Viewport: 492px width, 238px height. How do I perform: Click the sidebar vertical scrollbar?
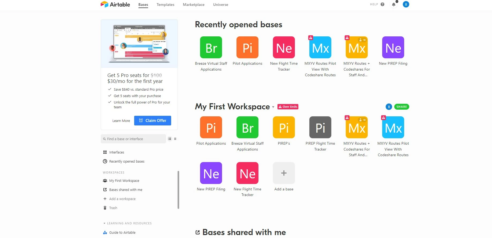[178, 190]
